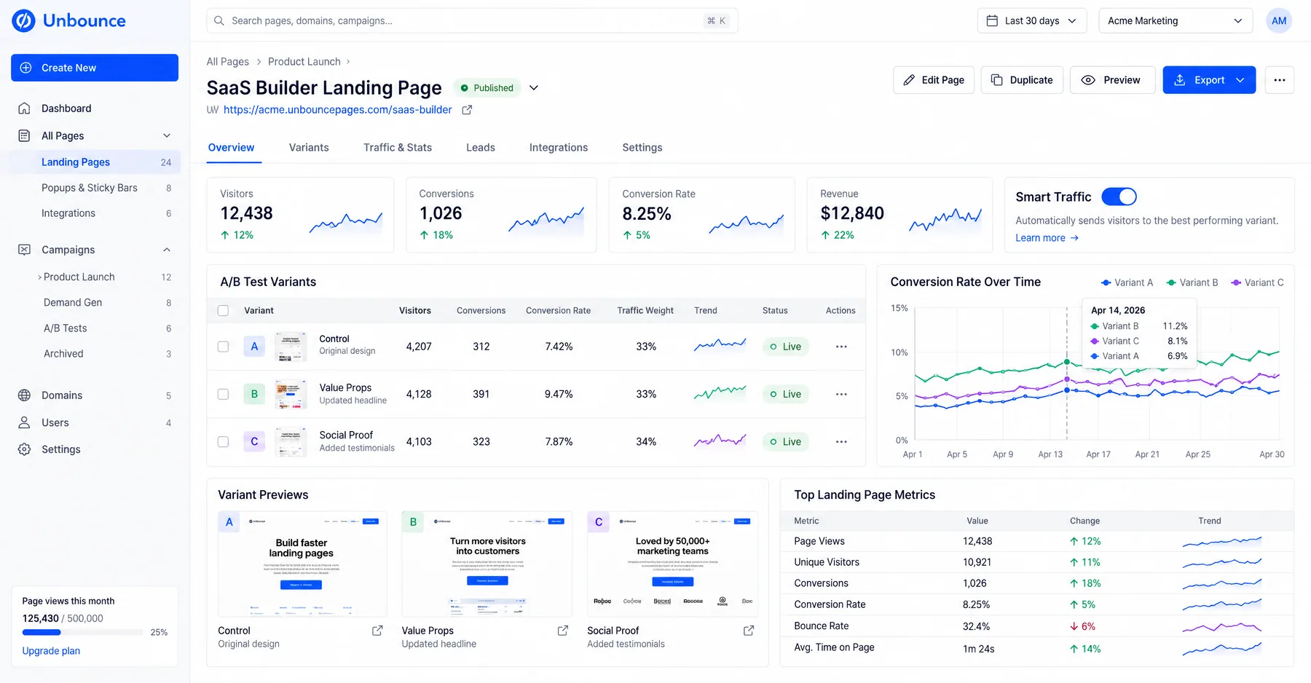This screenshot has width=1311, height=683.
Task: Open Control preview in new window icon
Action: click(x=377, y=631)
